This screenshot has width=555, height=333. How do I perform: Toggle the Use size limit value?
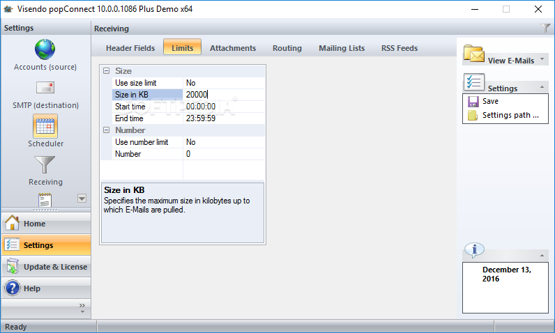224,83
